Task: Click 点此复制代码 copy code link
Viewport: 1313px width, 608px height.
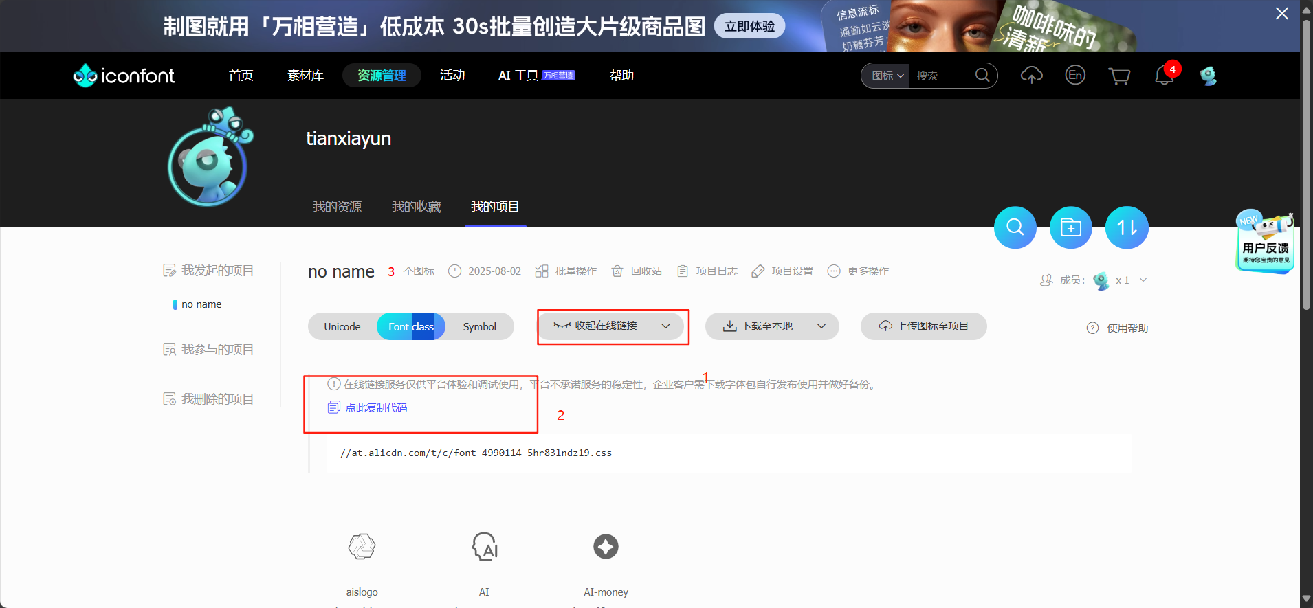Action: click(x=368, y=407)
